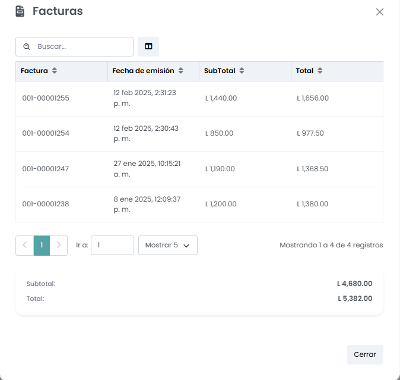
Task: Sort by Fecha de emisión arrows
Action: pyautogui.click(x=181, y=71)
